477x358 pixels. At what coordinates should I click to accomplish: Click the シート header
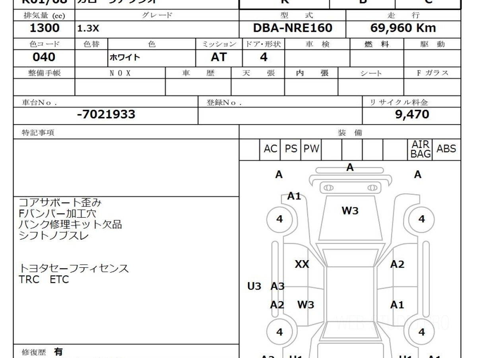(x=371, y=73)
